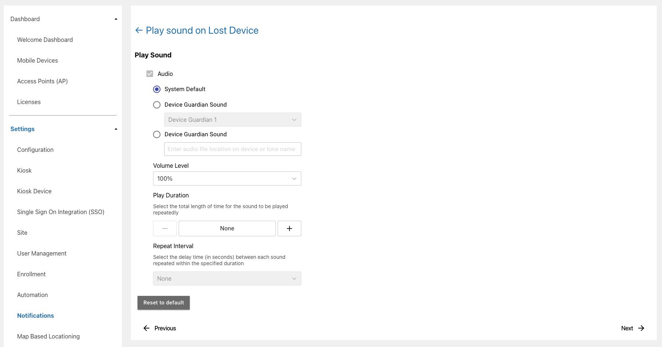Viewport: 662px width, 347px height.
Task: Click the minus icon for Play Duration
Action: [x=165, y=228]
